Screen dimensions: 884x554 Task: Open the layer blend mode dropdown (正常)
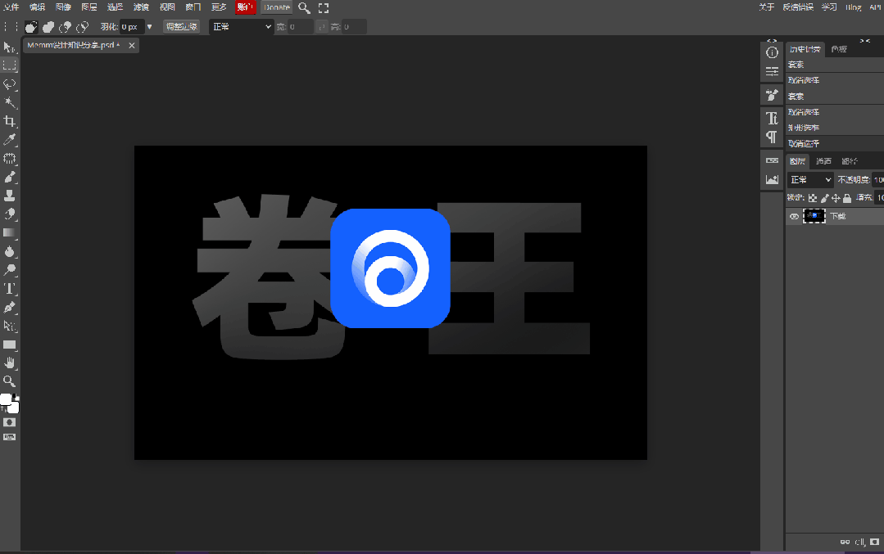tap(809, 179)
